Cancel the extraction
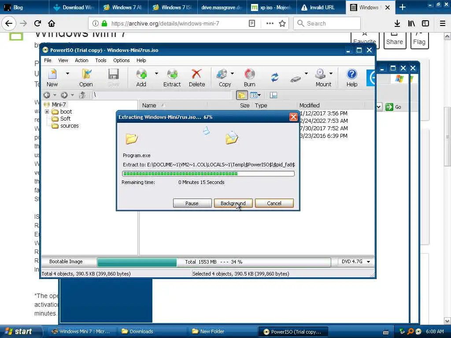This screenshot has height=338, width=451. pyautogui.click(x=274, y=203)
